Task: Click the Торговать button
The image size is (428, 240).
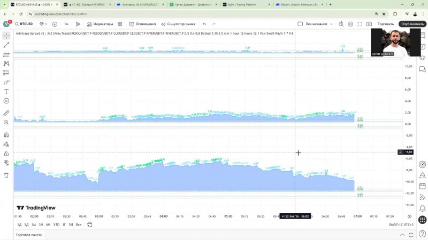Action: (385, 24)
